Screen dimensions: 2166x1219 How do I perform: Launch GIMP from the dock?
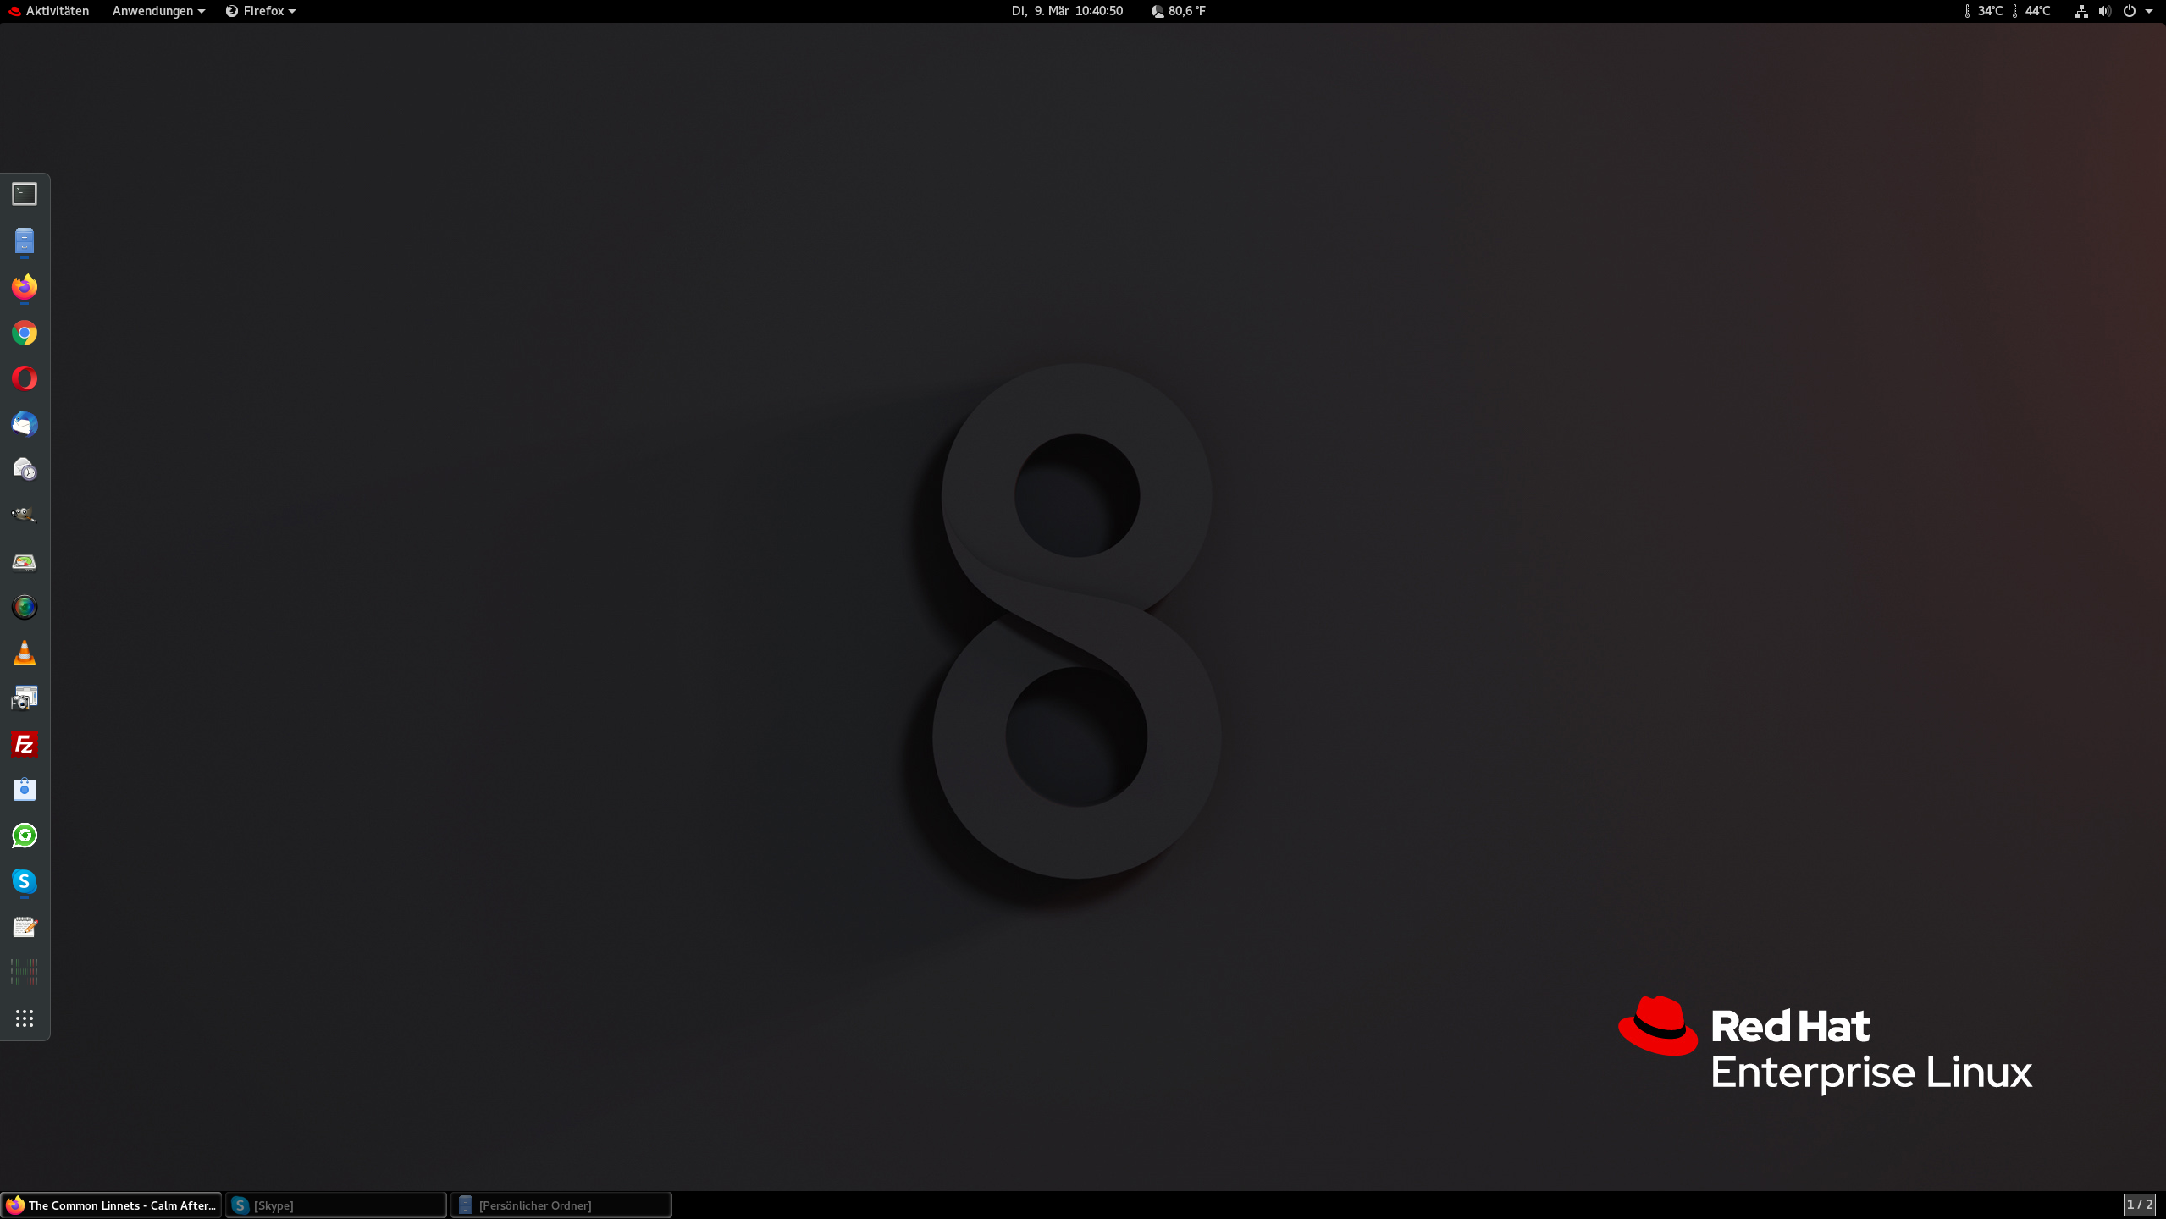[x=25, y=516]
